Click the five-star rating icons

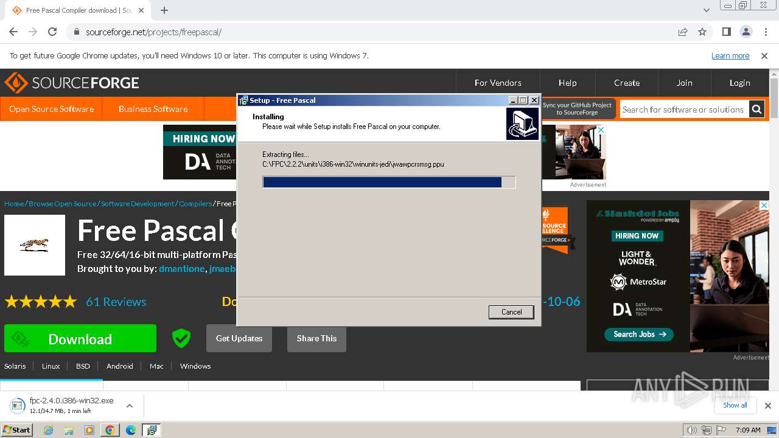[x=41, y=302]
